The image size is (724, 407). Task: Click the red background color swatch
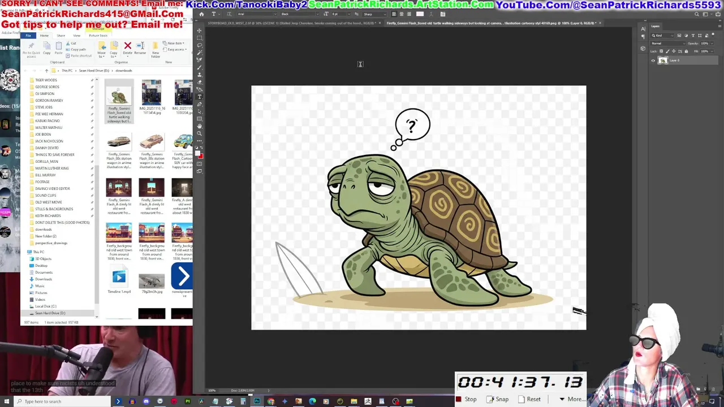coord(201,155)
